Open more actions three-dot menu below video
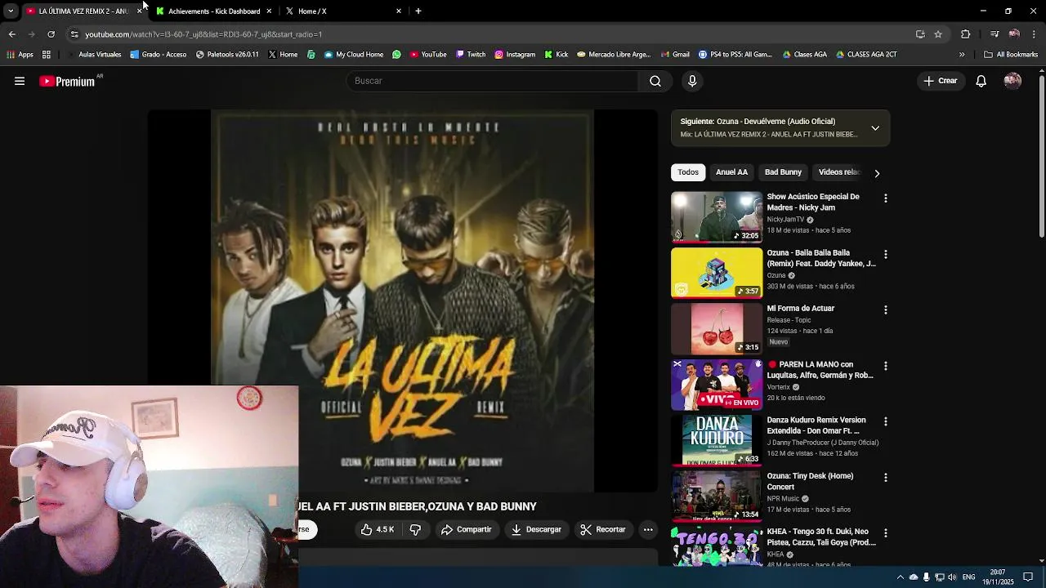This screenshot has width=1046, height=588. (648, 529)
